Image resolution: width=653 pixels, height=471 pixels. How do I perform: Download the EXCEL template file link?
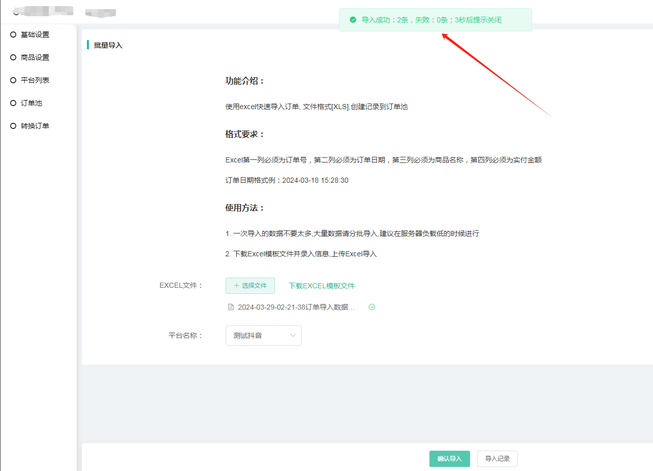(x=322, y=286)
